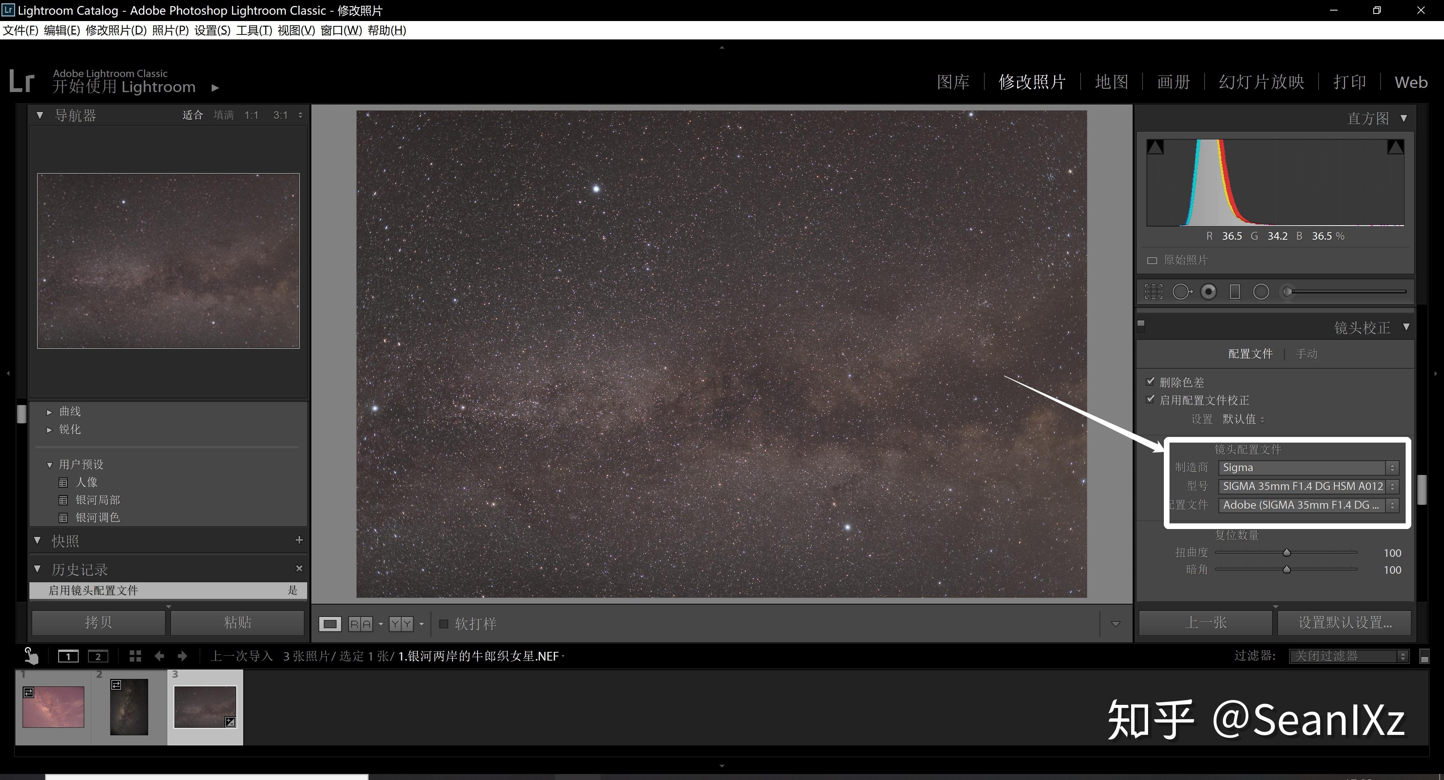This screenshot has width=1444, height=780.
Task: Adjust the 暗角 vignetting slider
Action: (1286, 570)
